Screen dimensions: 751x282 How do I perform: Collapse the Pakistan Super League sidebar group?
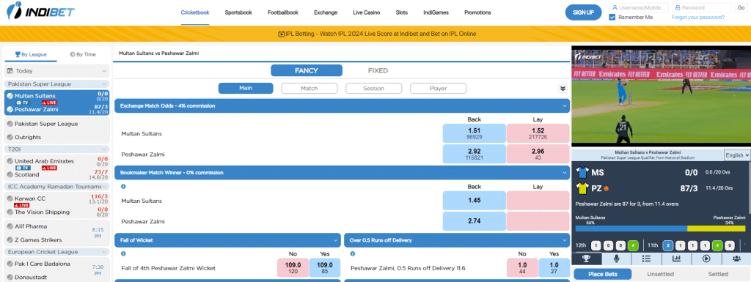pos(57,84)
